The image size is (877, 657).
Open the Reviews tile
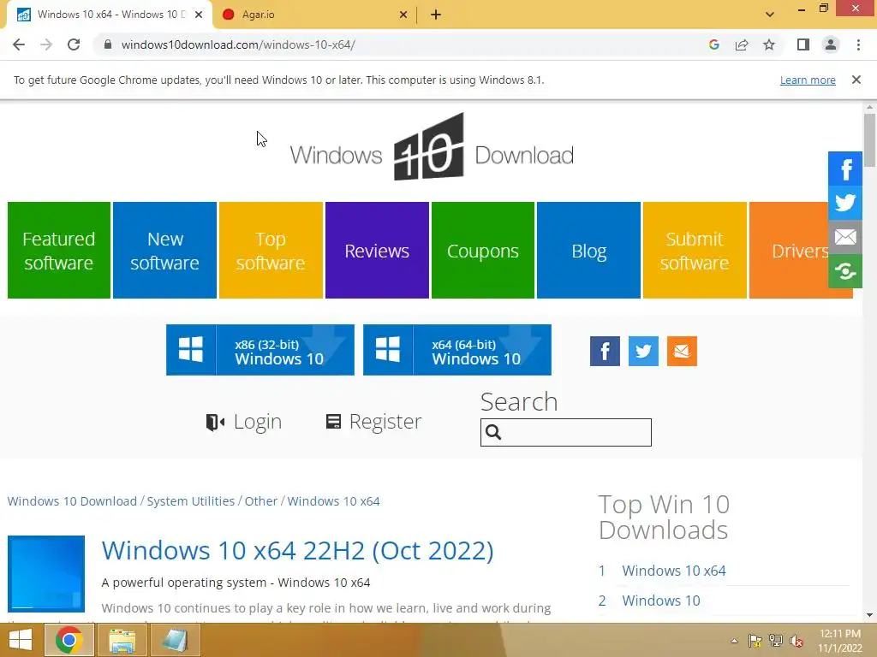pyautogui.click(x=377, y=251)
